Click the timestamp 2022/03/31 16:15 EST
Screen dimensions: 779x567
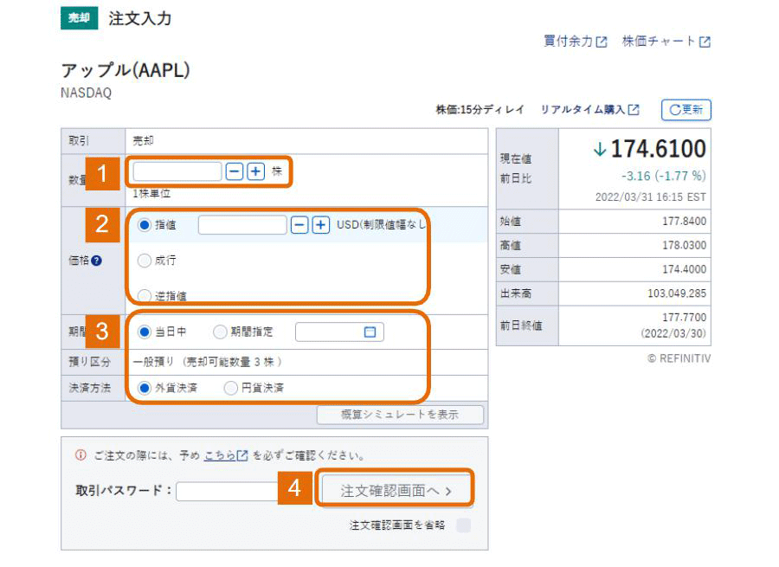[651, 197]
